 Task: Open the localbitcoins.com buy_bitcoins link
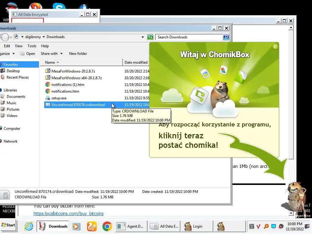69,214
